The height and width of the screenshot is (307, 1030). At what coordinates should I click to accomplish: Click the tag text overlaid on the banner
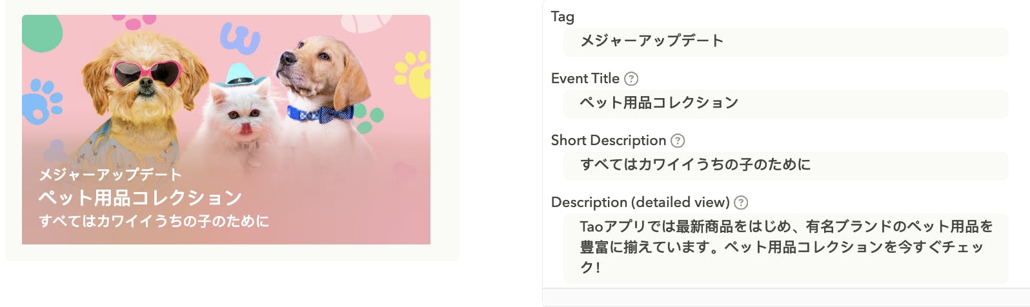point(110,175)
